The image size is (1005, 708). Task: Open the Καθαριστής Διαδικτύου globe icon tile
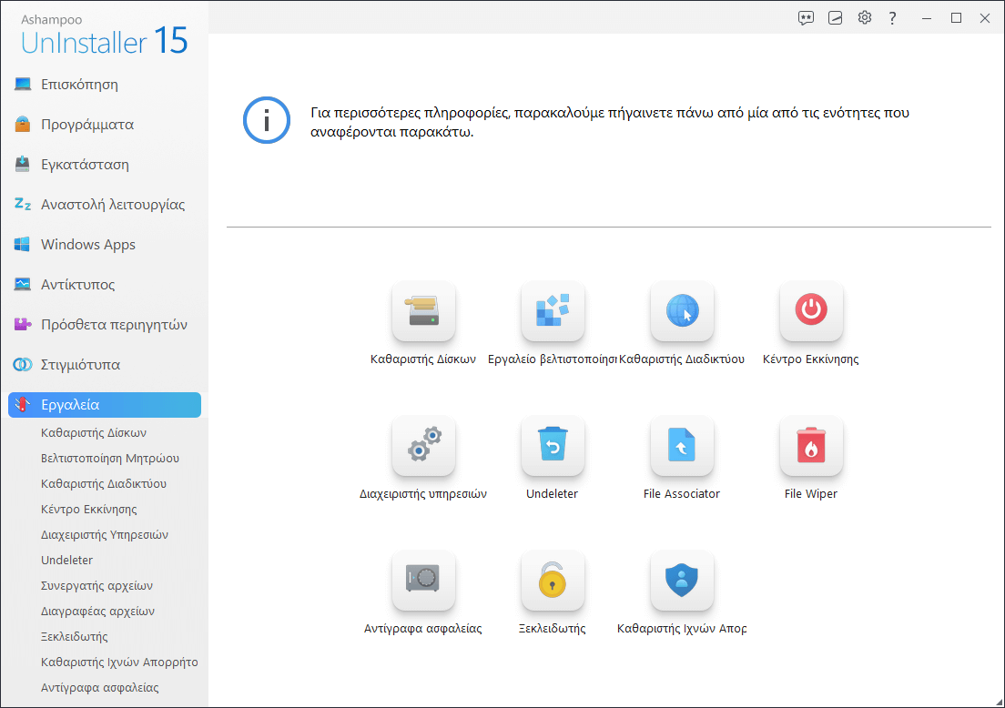pos(682,311)
